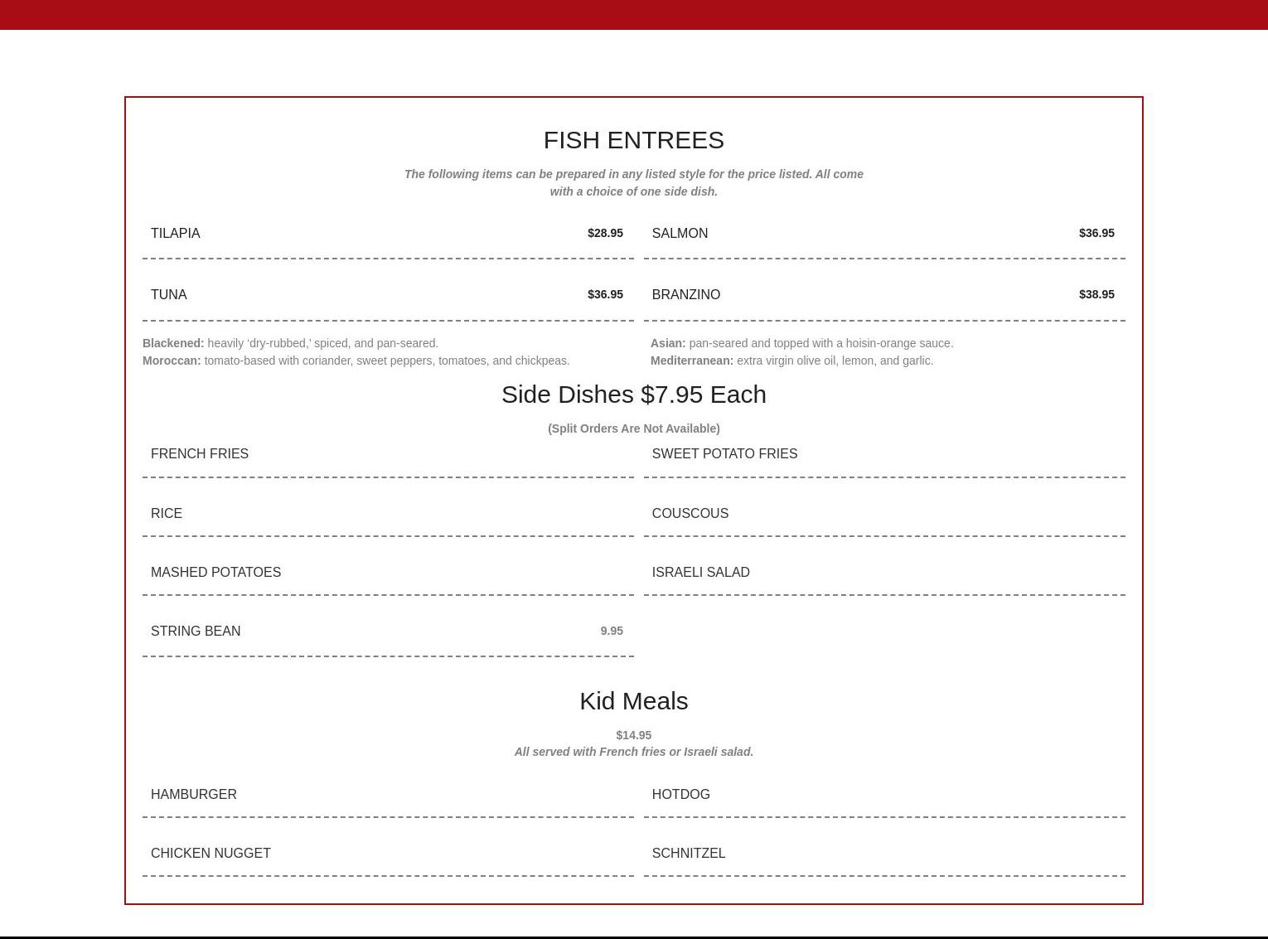Click the Branzino $38.95 price
The height and width of the screenshot is (939, 1268).
(x=1096, y=295)
